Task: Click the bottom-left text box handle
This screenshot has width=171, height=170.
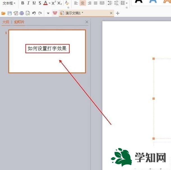Action: click(154, 139)
